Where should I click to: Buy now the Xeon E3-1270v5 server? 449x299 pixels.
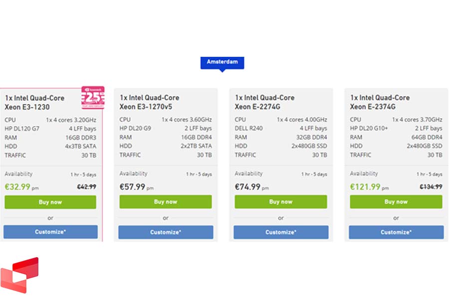point(166,202)
